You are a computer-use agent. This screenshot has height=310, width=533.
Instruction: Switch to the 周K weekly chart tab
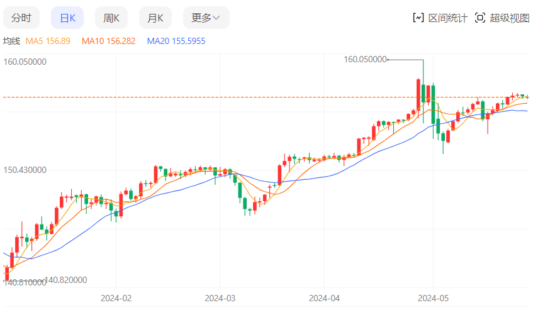(x=111, y=18)
